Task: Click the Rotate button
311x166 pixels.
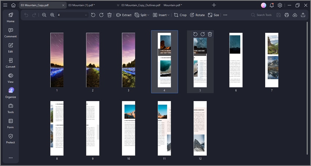Action: (x=197, y=15)
